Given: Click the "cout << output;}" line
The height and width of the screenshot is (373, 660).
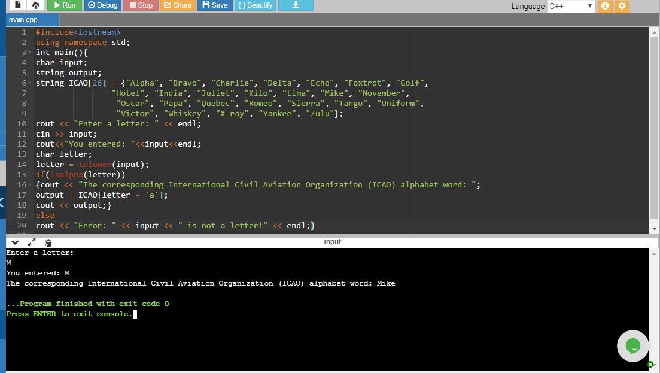Looking at the screenshot, I should point(74,205).
